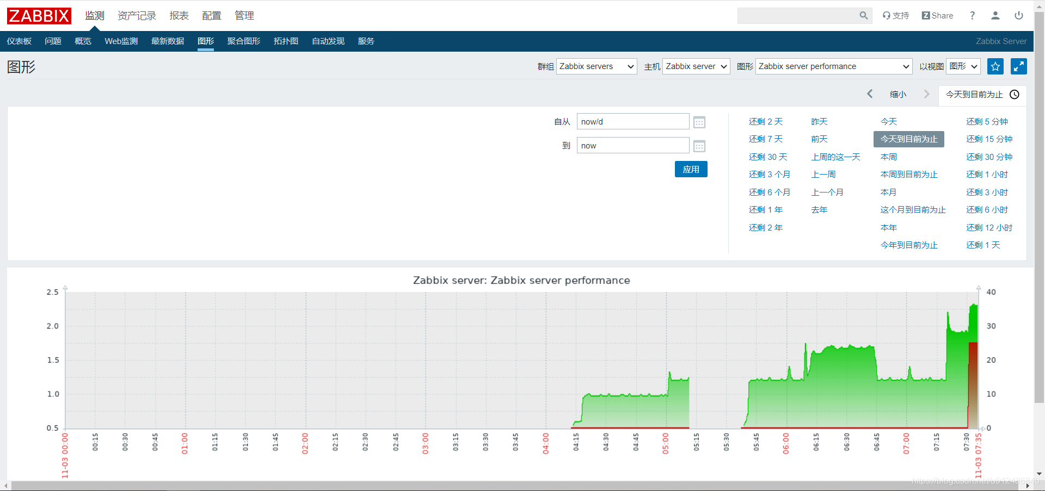The image size is (1045, 491).
Task: Add graph to favorites star icon
Action: click(995, 66)
